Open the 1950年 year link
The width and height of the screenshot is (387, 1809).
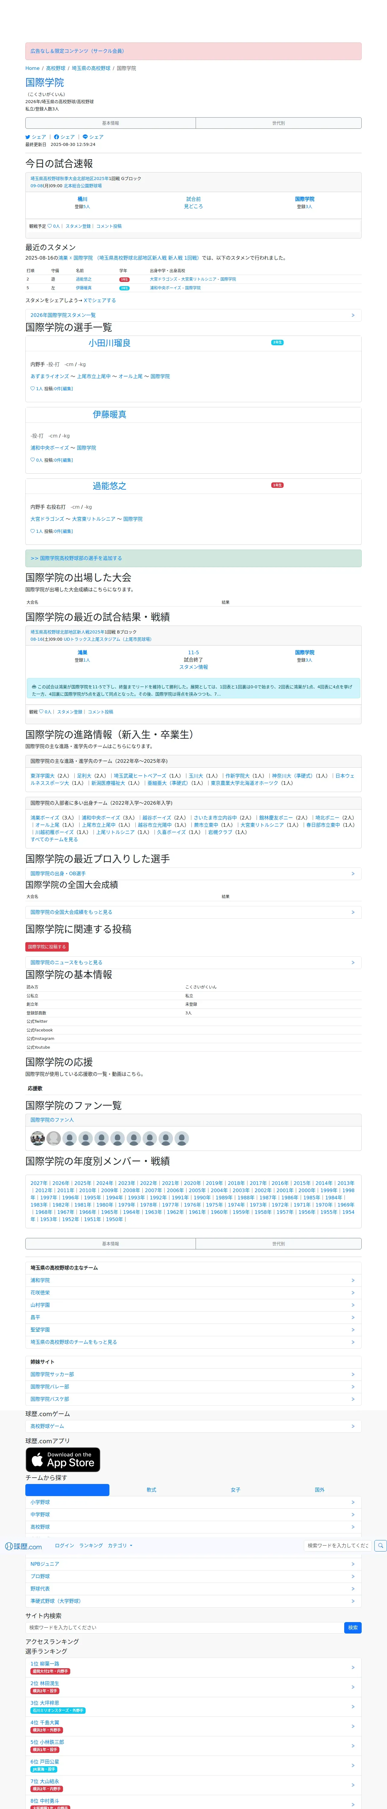pos(114,1219)
